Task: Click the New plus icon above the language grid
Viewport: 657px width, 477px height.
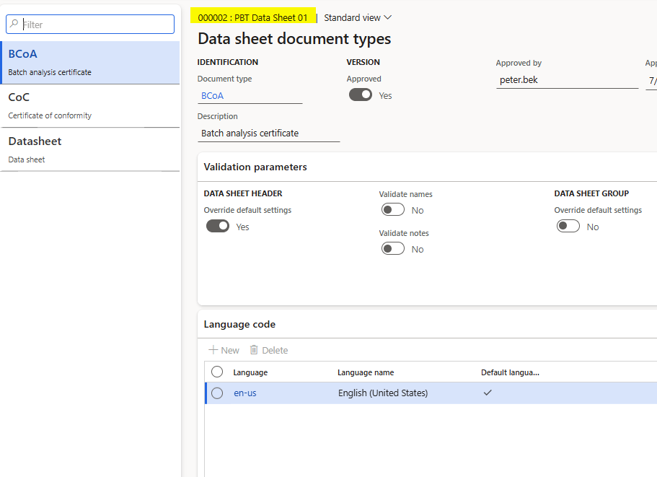Action: point(224,350)
